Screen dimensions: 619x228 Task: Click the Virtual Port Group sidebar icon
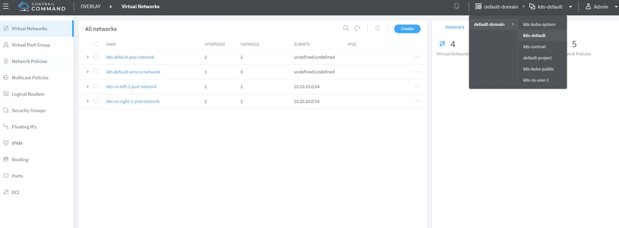pyautogui.click(x=6, y=45)
